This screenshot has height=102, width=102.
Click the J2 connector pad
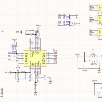[2, 90]
